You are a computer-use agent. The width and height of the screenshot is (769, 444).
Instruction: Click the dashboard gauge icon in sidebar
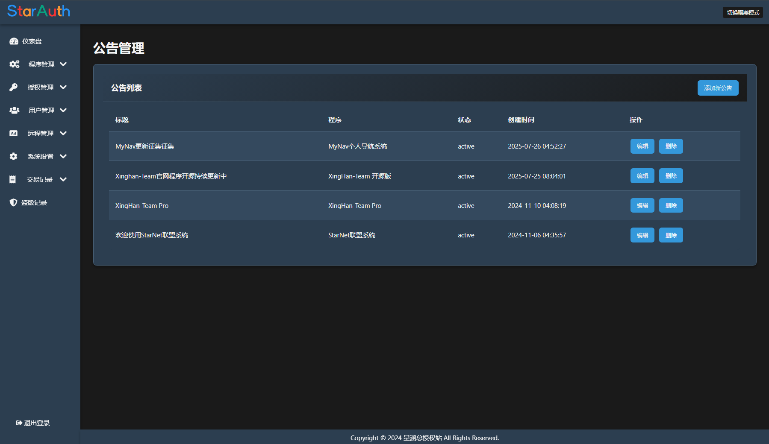click(x=14, y=41)
